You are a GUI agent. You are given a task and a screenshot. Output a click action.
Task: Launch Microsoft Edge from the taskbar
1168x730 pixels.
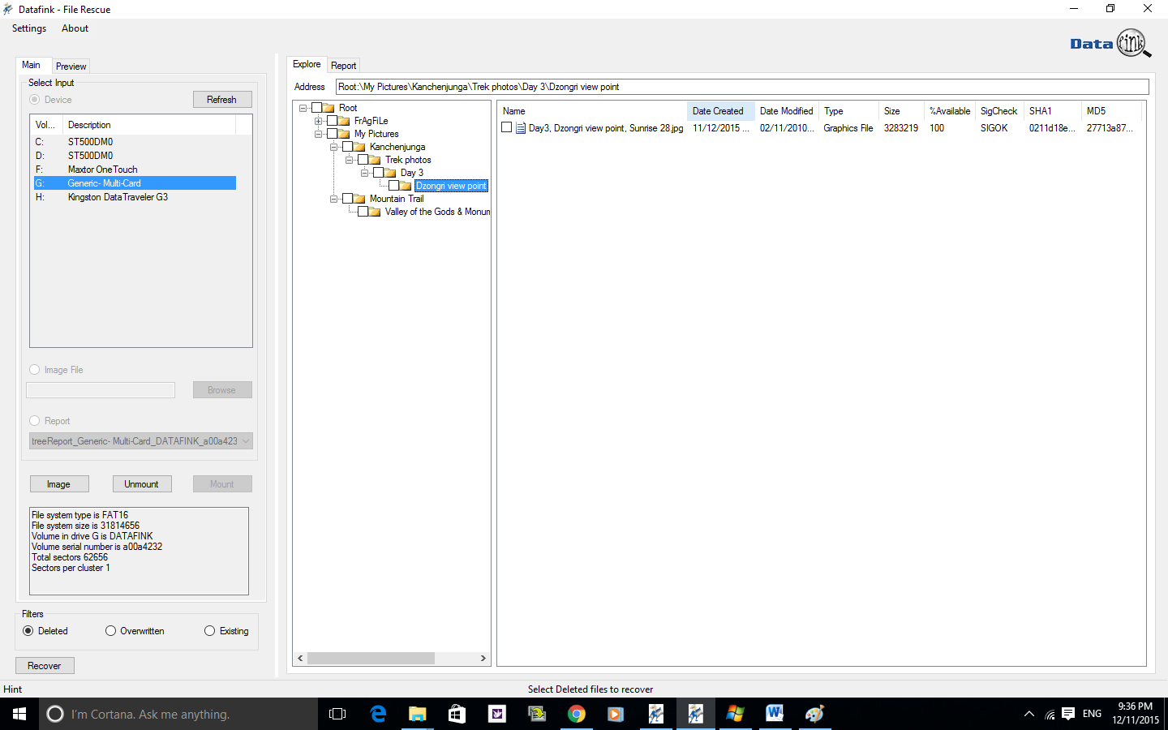(x=378, y=714)
